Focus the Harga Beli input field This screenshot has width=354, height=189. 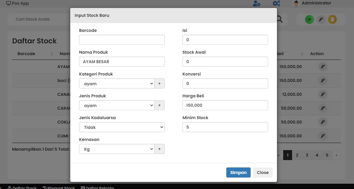click(225, 105)
